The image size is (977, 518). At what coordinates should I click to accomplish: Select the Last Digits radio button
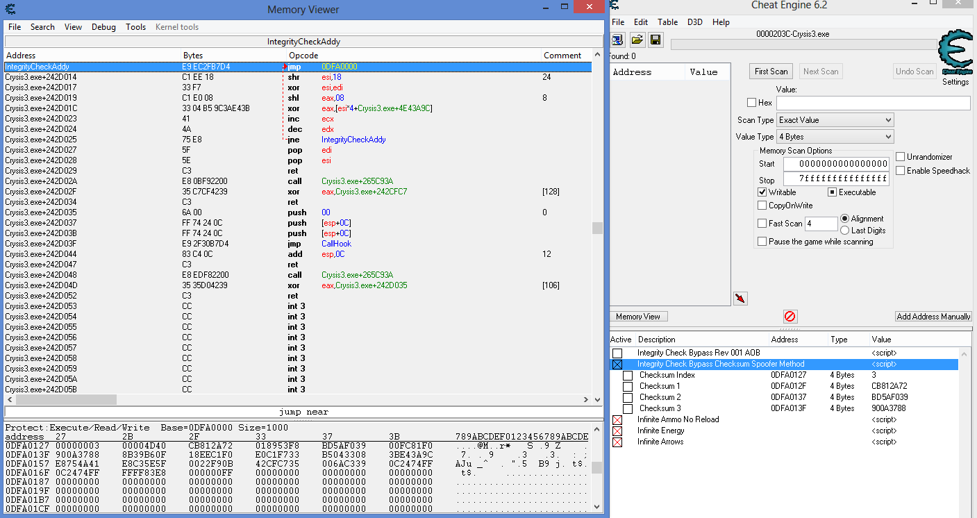click(845, 231)
